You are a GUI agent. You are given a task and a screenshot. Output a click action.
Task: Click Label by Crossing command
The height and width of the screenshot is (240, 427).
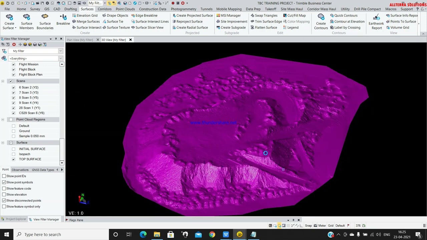345,28
